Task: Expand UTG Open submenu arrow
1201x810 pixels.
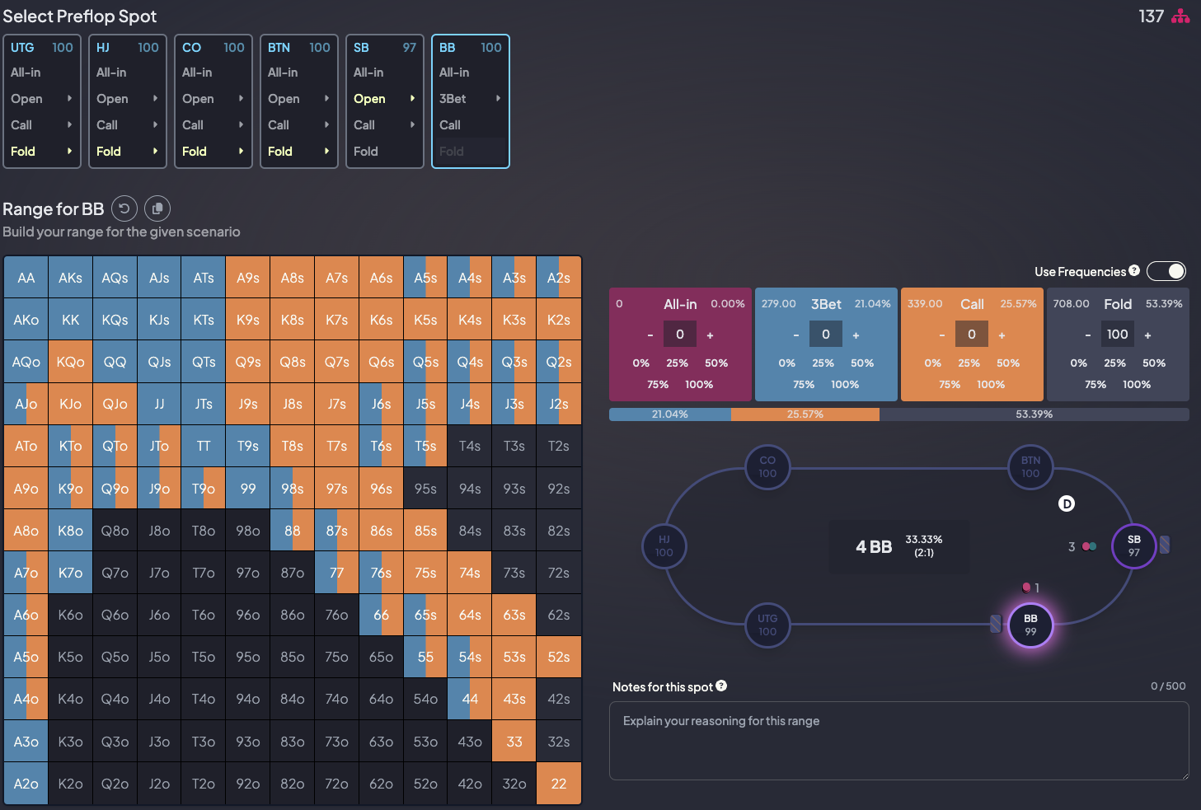Action: pos(69,98)
